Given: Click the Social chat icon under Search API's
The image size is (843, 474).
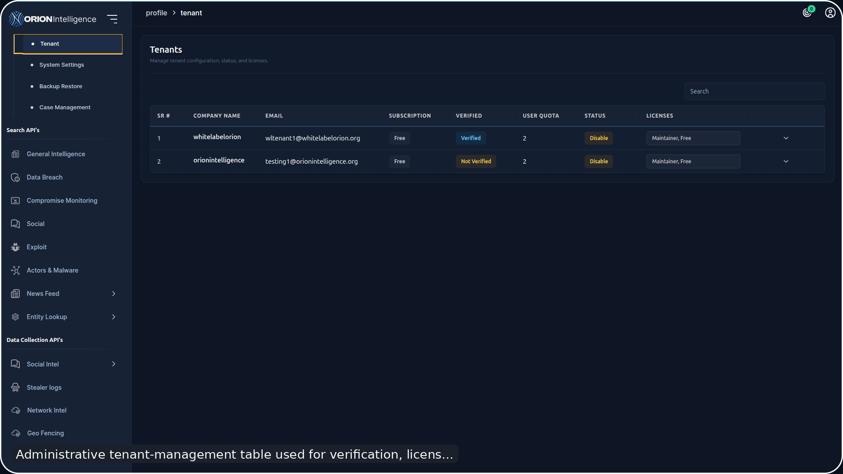Looking at the screenshot, I should coord(15,224).
